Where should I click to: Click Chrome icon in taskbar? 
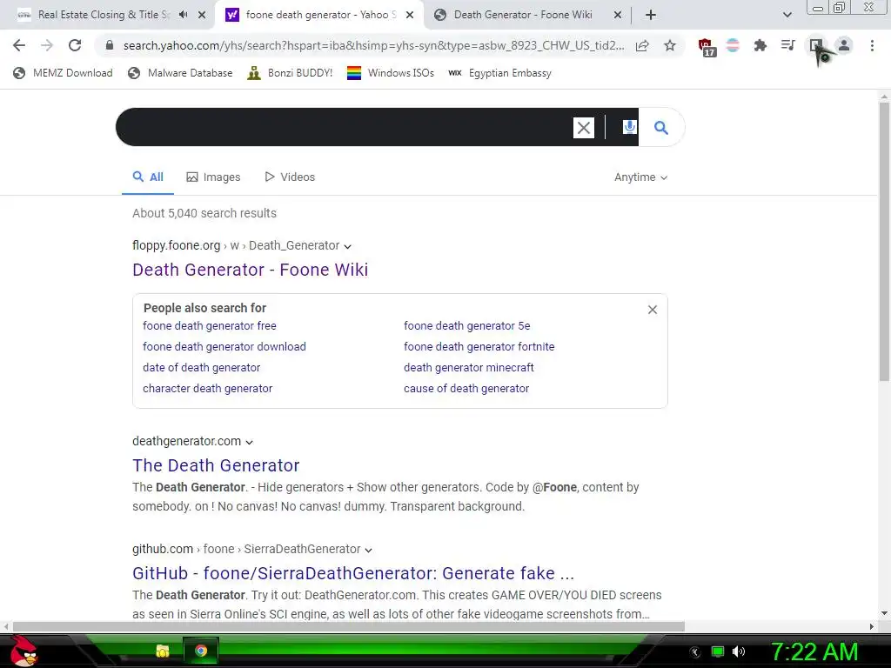[201, 651]
